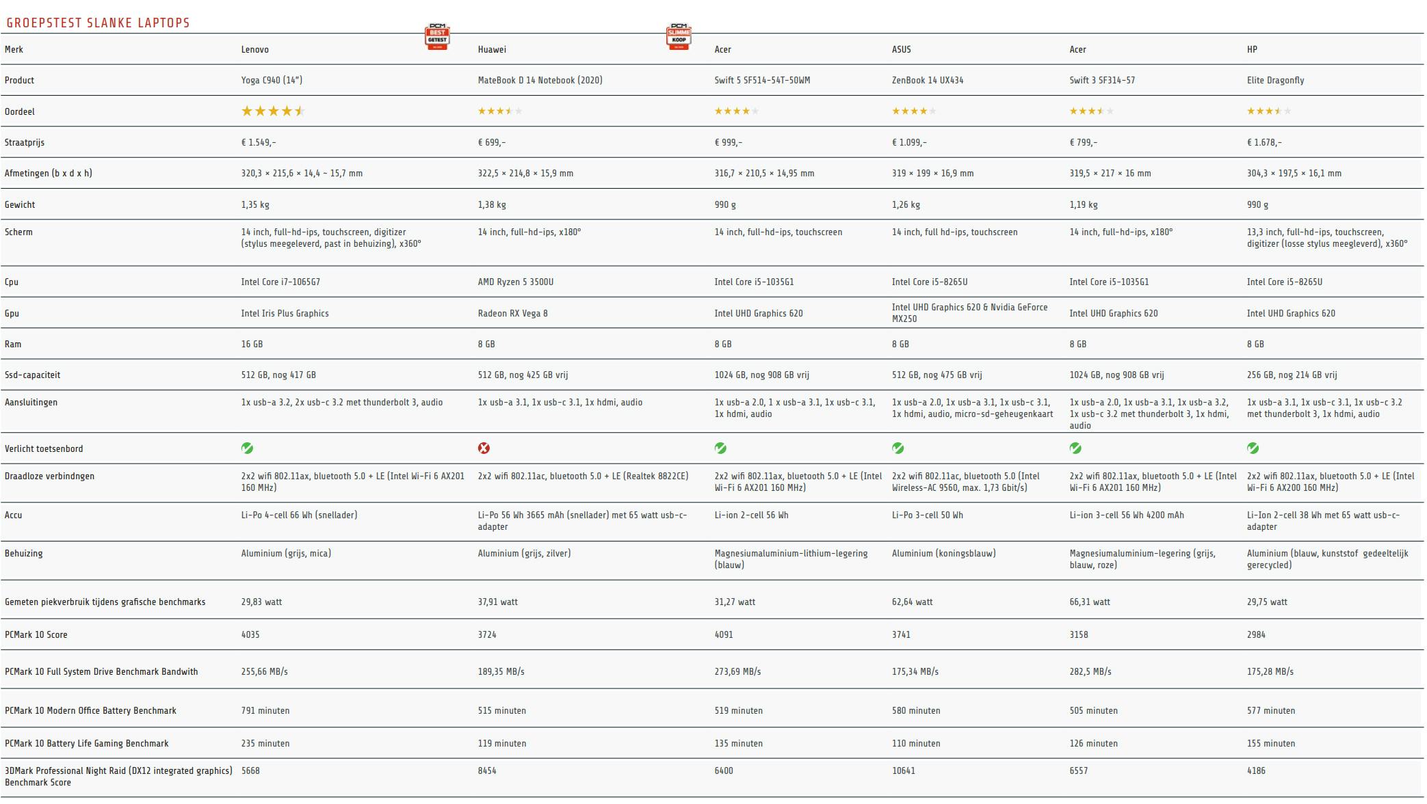The image size is (1427, 804).
Task: Click the HP Elite Dragonfly star rating
Action: pyautogui.click(x=1268, y=111)
